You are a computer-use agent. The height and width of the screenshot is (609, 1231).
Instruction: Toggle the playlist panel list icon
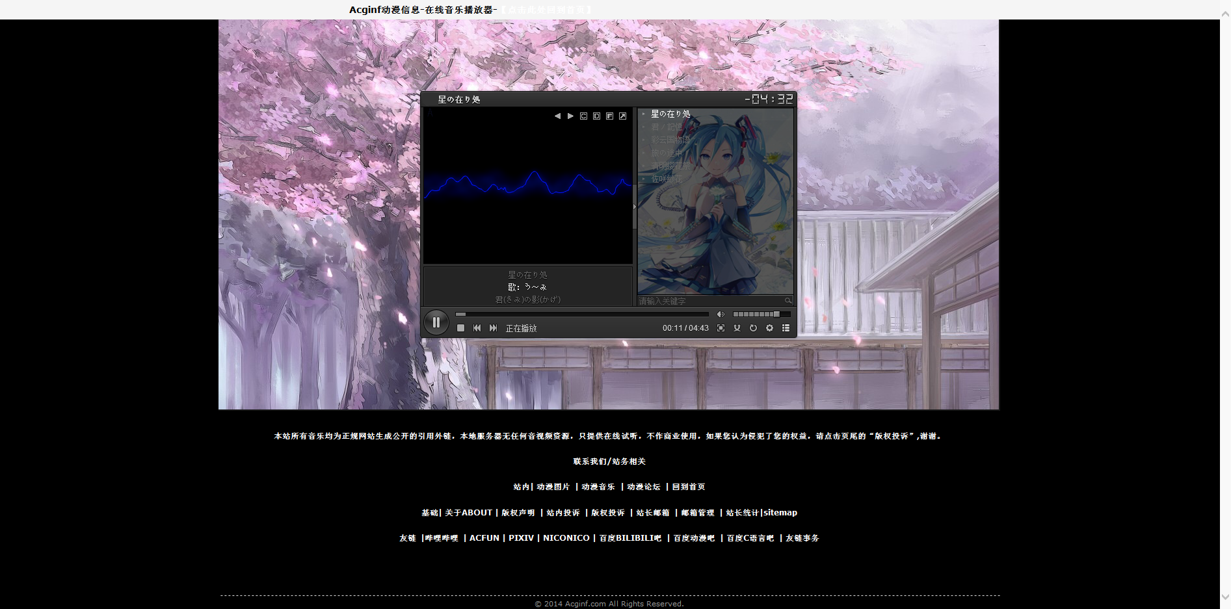786,328
